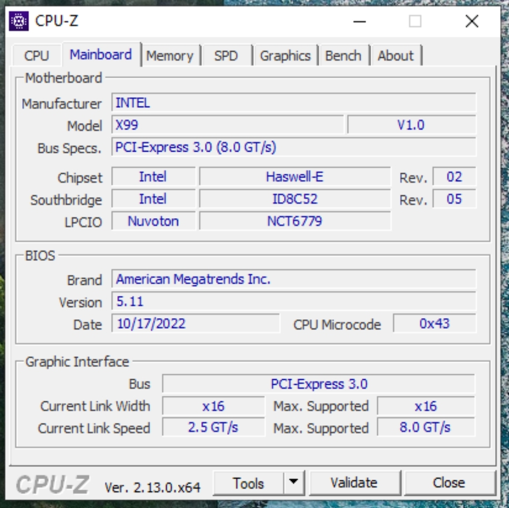This screenshot has height=508, width=509.
Task: Click the Chipset vendor Intel field
Action: (153, 177)
